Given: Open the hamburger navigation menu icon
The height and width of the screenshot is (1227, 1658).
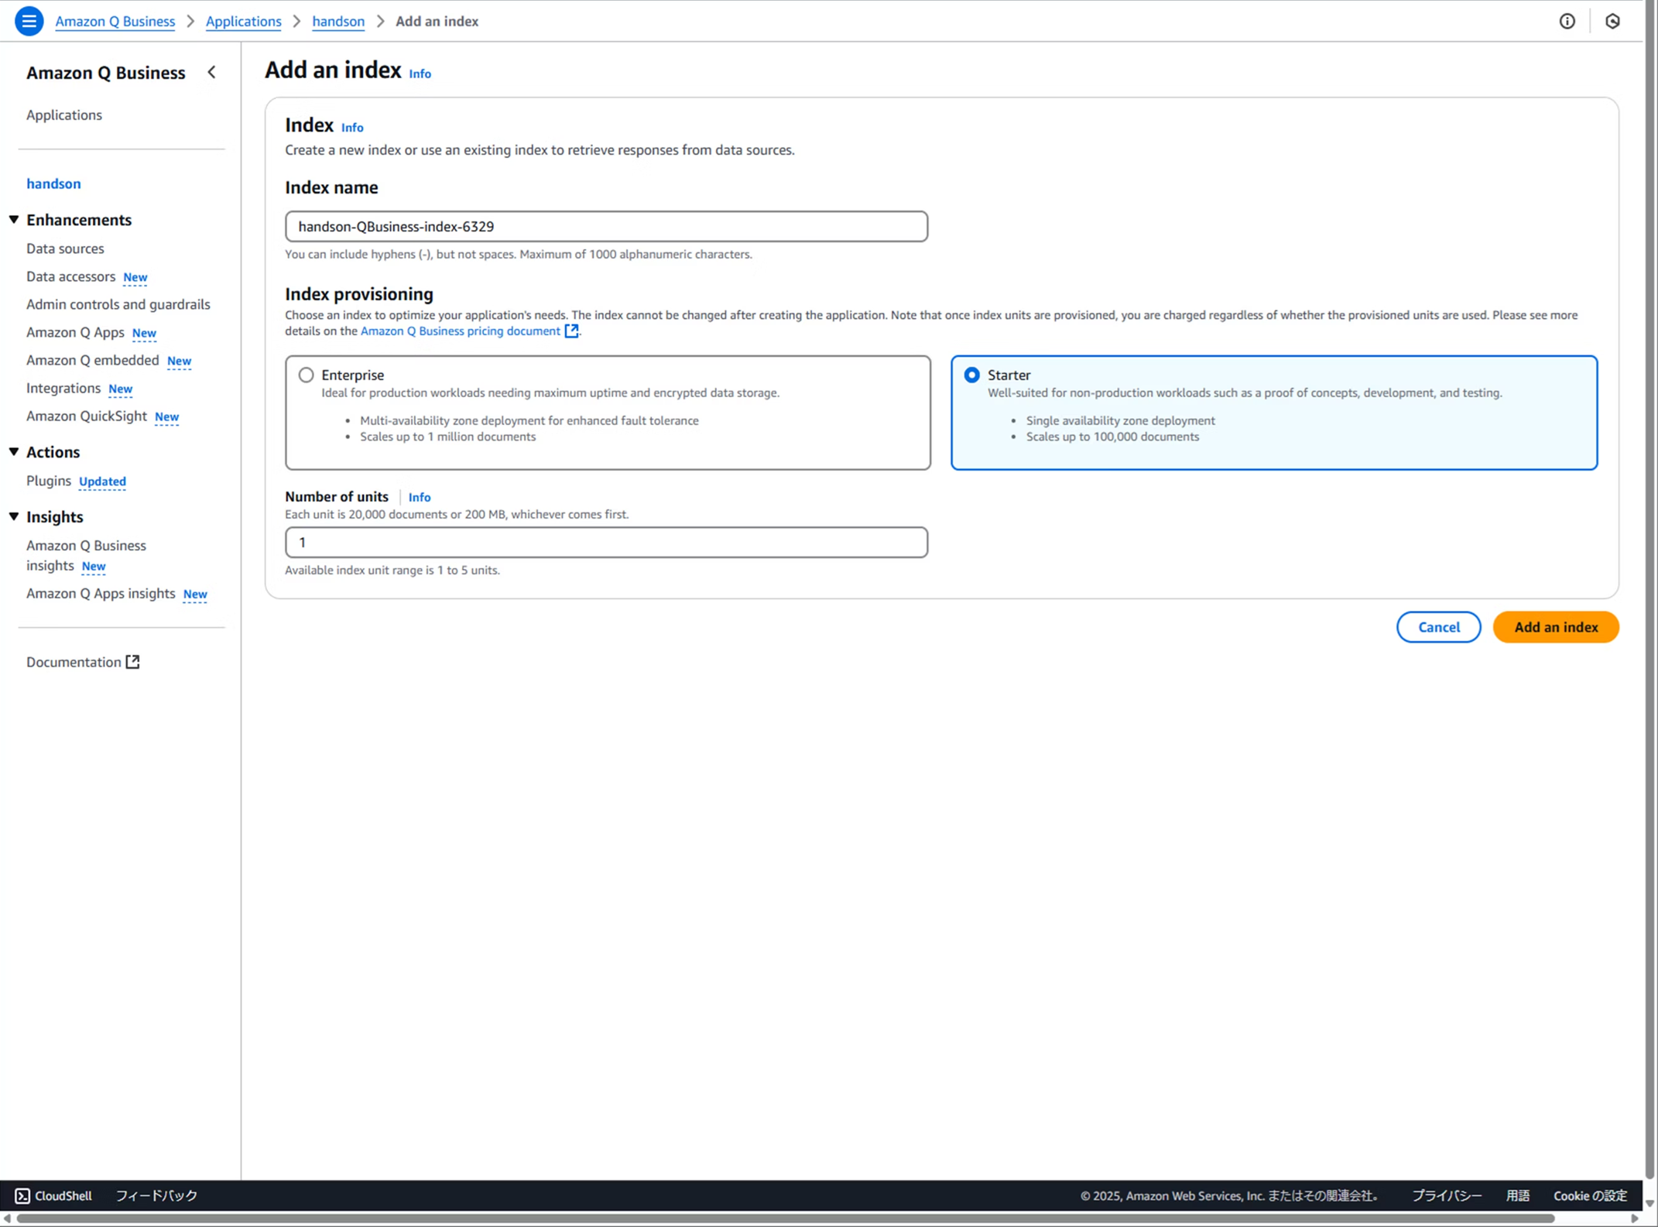Looking at the screenshot, I should [x=29, y=21].
